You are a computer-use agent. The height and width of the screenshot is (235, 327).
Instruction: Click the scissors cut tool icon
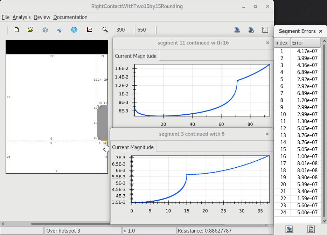pyautogui.click(x=60, y=30)
